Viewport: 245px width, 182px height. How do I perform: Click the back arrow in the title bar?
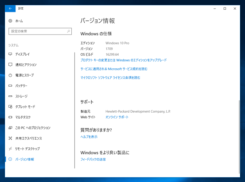tap(10, 9)
